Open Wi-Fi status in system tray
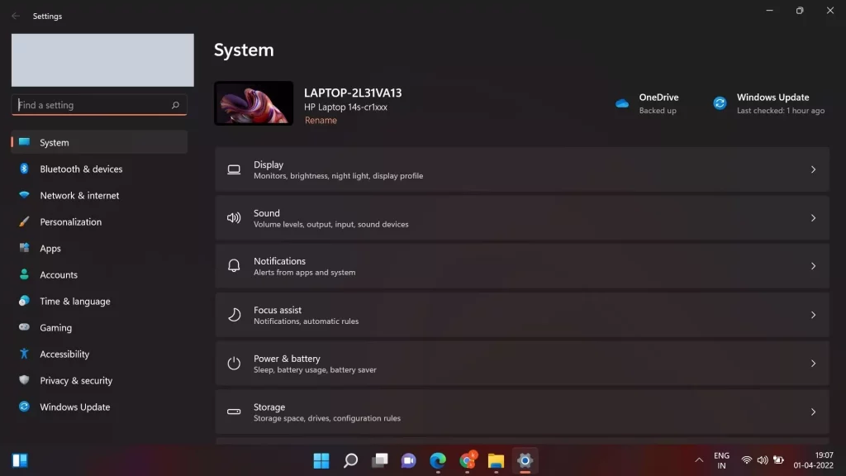The height and width of the screenshot is (476, 846). click(x=747, y=460)
